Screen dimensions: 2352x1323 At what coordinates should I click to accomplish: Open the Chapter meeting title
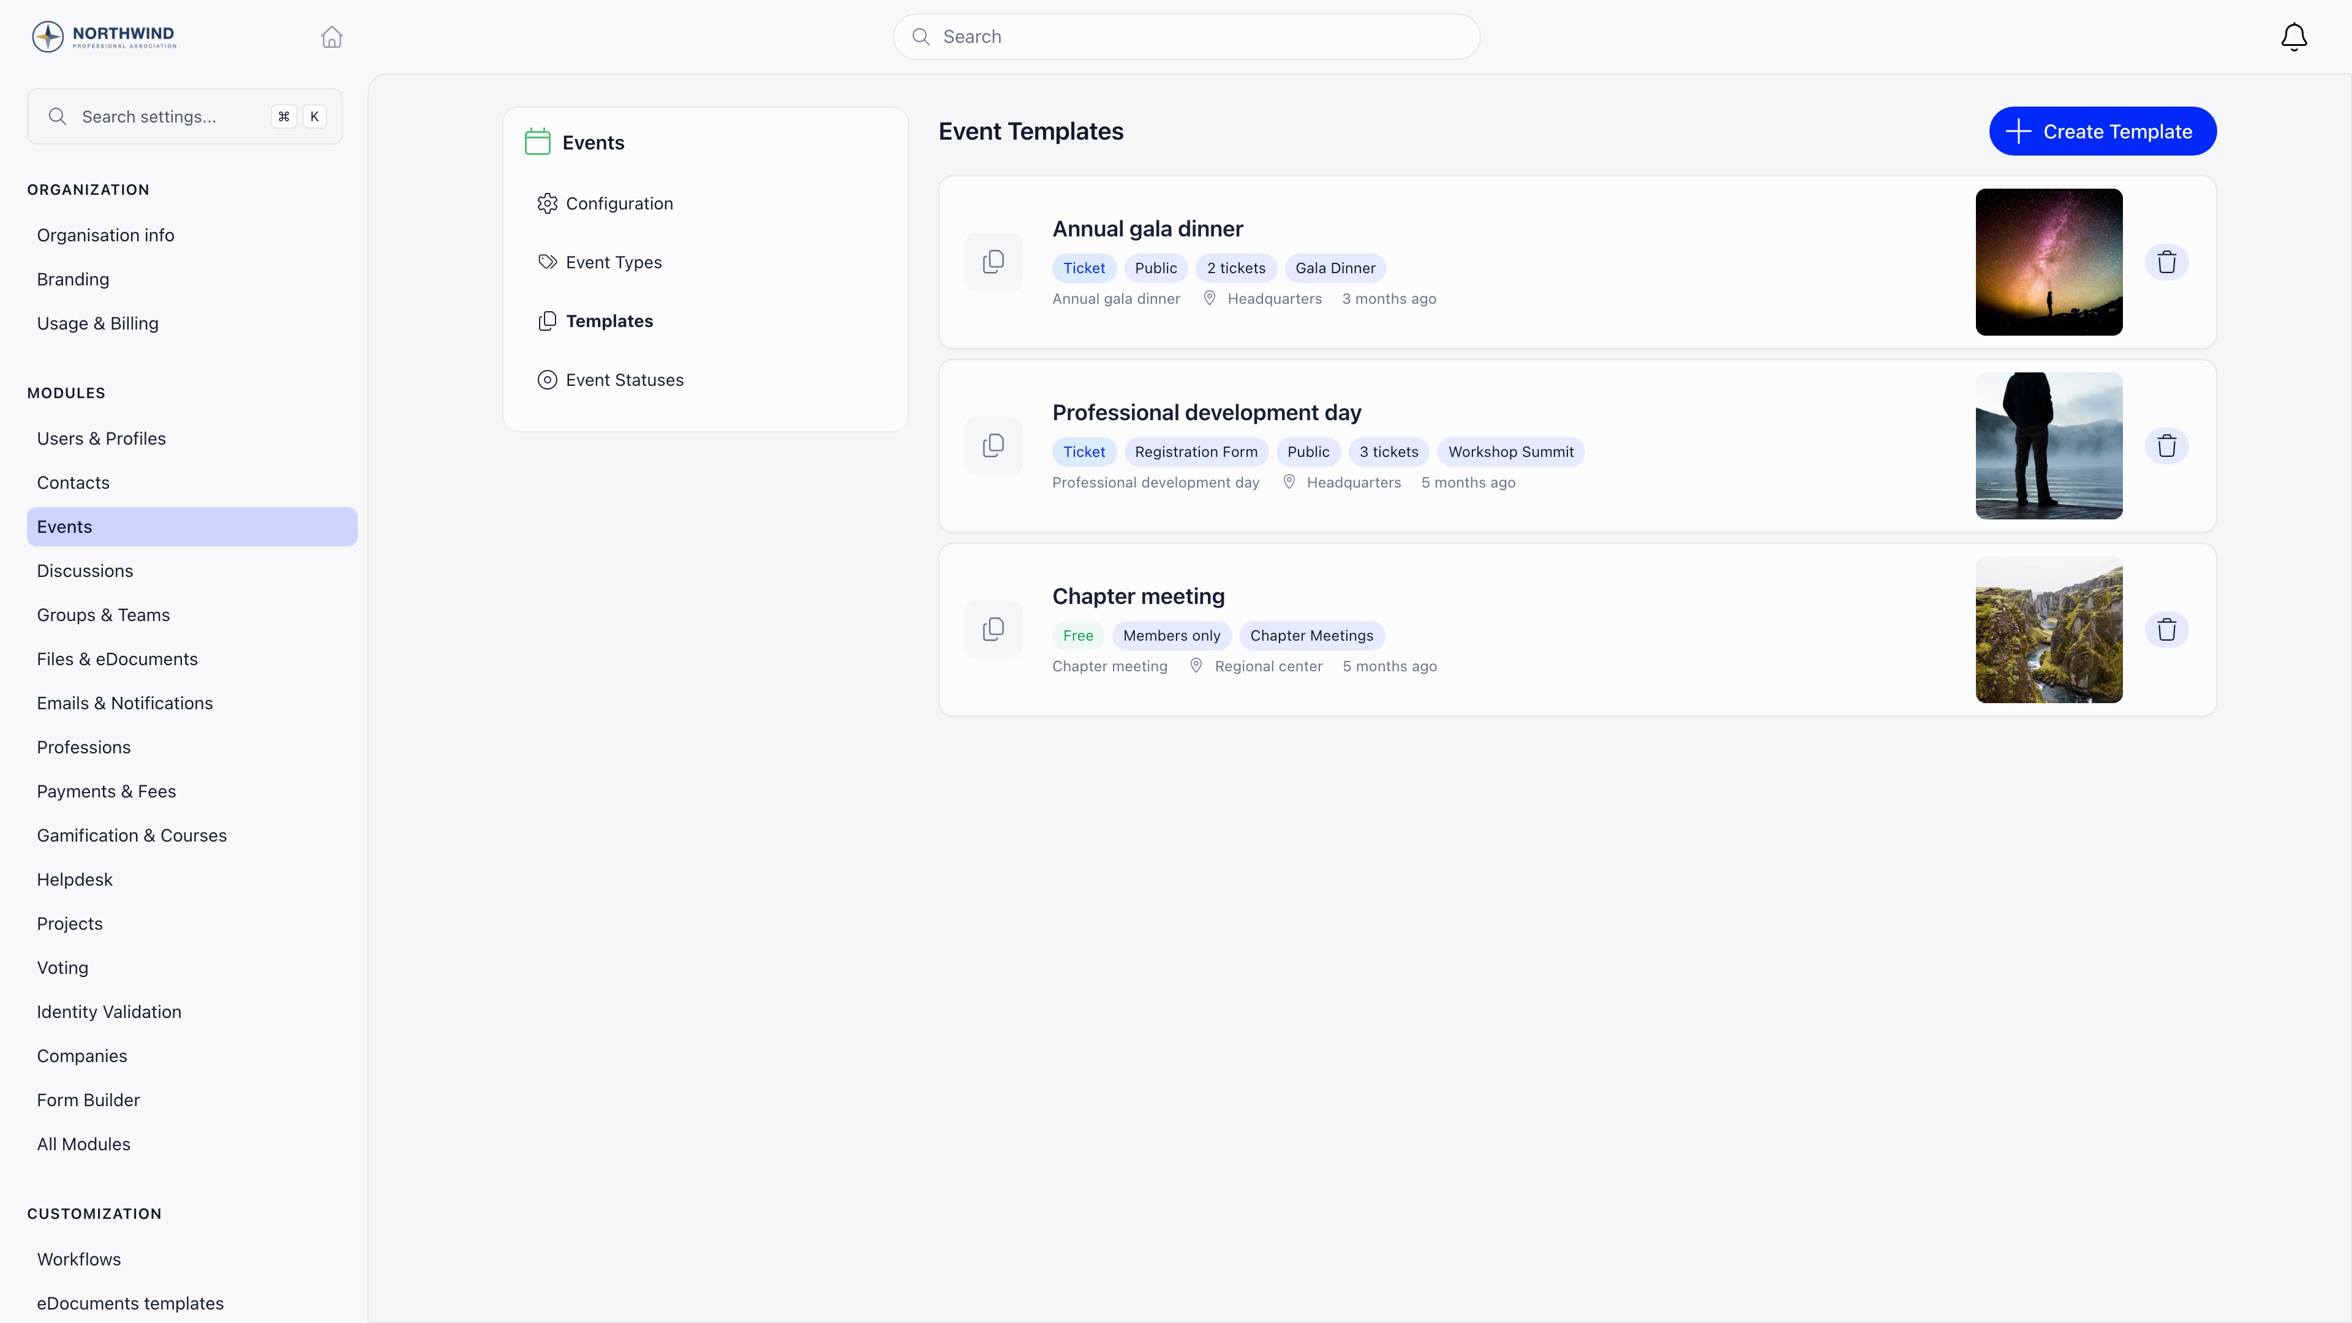click(x=1137, y=596)
